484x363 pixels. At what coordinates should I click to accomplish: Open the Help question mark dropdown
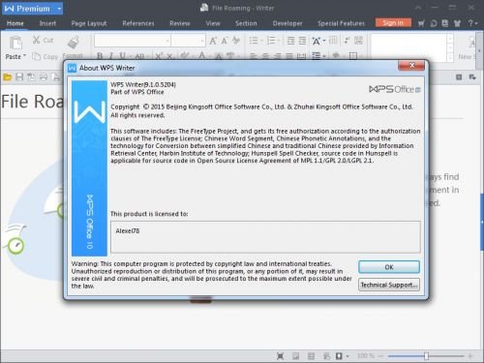(472, 23)
